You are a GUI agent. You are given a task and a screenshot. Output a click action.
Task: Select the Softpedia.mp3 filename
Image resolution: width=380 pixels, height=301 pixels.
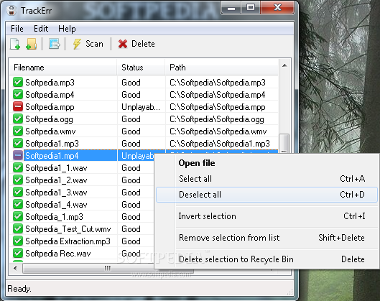coord(50,83)
